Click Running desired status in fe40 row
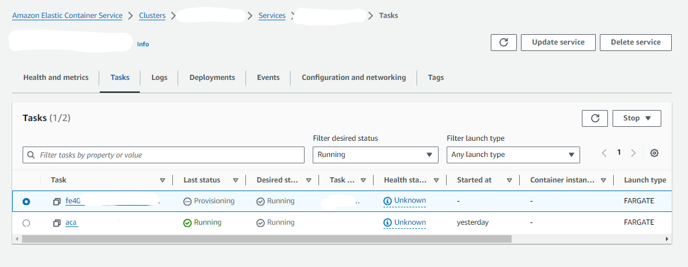 [x=276, y=201]
